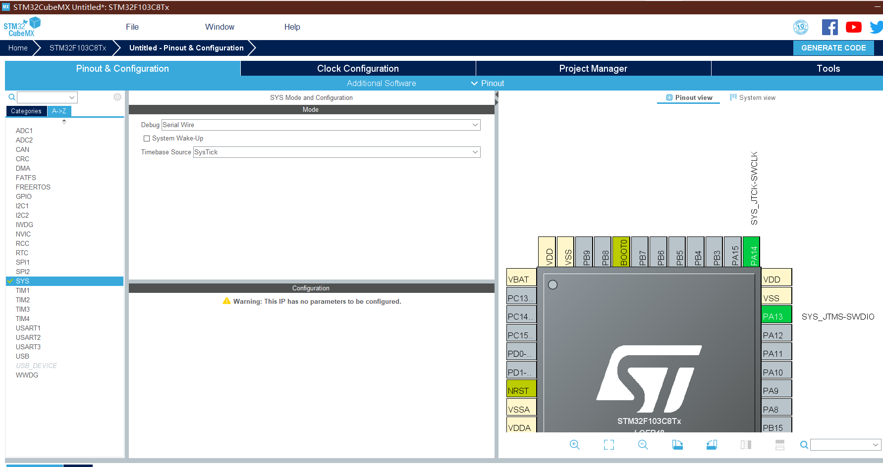The height and width of the screenshot is (467, 883).
Task: Select FREERTOS in peripheral list
Action: coord(33,187)
